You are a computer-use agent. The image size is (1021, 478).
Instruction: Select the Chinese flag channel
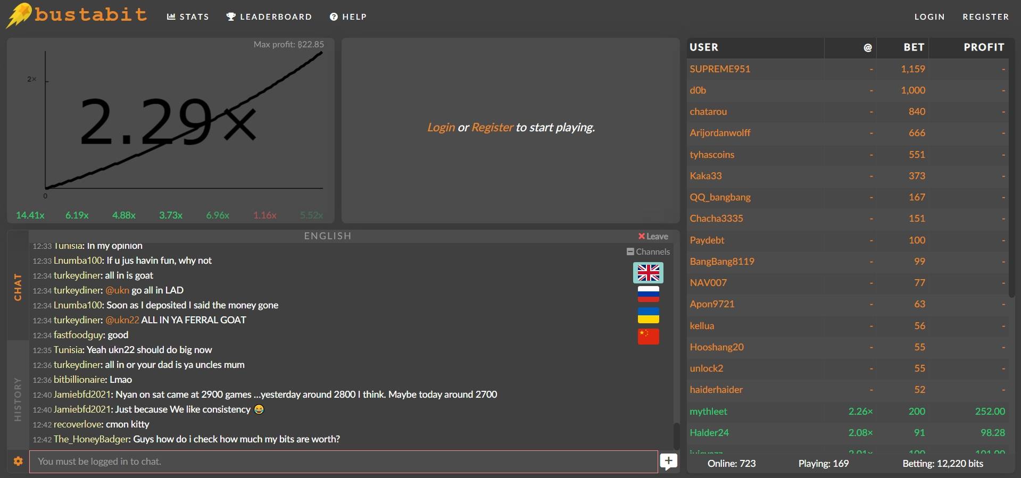pyautogui.click(x=648, y=337)
